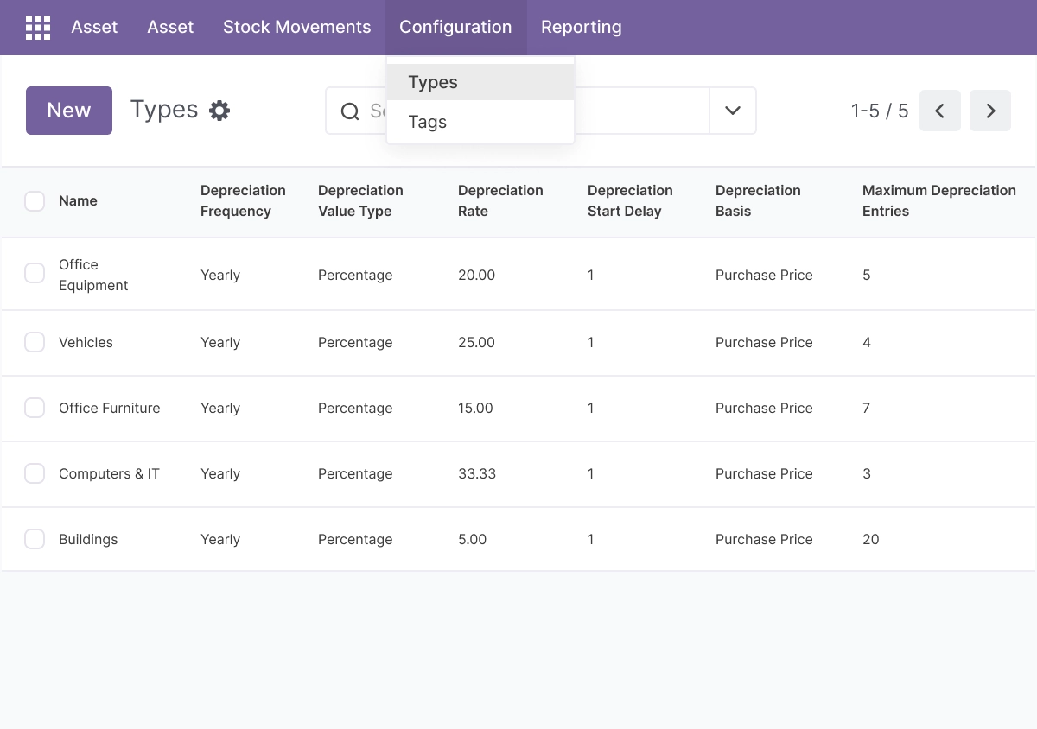This screenshot has width=1037, height=729.
Task: Click the search magnifier icon
Action: point(350,111)
